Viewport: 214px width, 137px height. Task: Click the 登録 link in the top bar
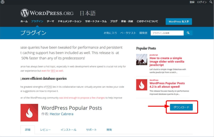point(192,2)
